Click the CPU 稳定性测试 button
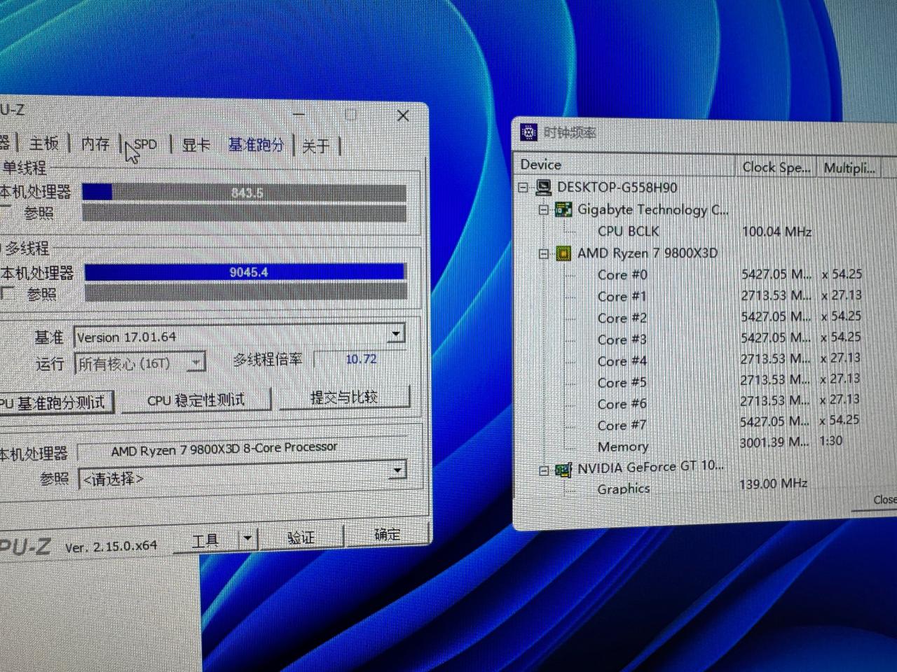The width and height of the screenshot is (897, 672). pos(196,400)
